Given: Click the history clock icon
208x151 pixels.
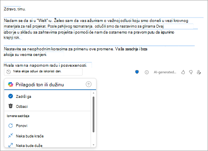Looking at the screenshot, I should [x=9, y=72].
